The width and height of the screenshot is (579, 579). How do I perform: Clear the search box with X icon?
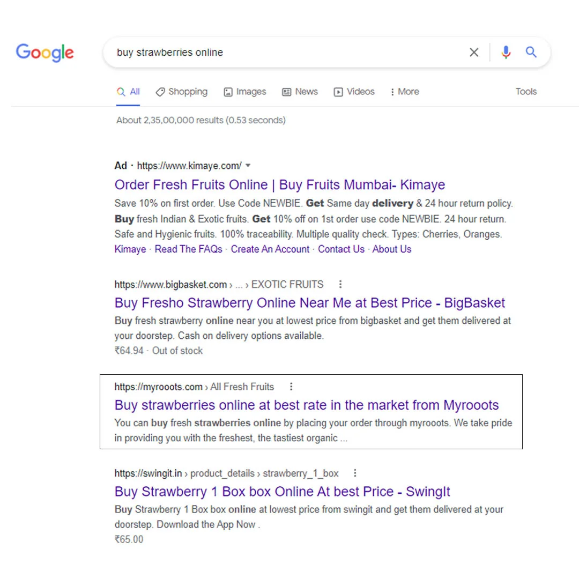474,53
